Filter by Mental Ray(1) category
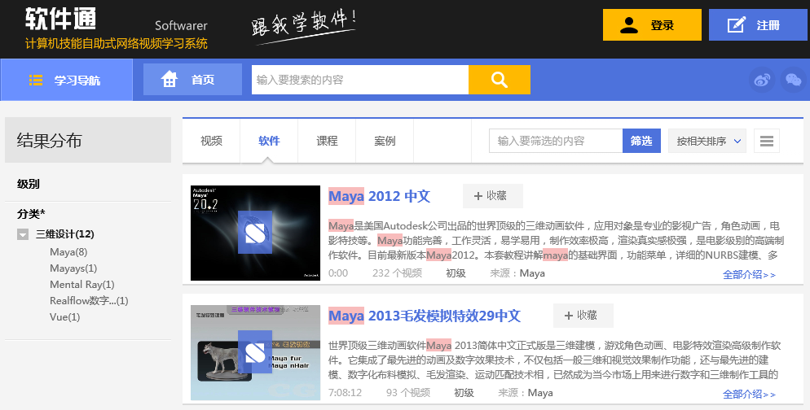Viewport: 810px width, 410px height. point(82,284)
